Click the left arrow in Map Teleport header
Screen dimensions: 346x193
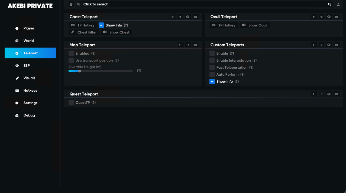pyautogui.click(x=180, y=45)
